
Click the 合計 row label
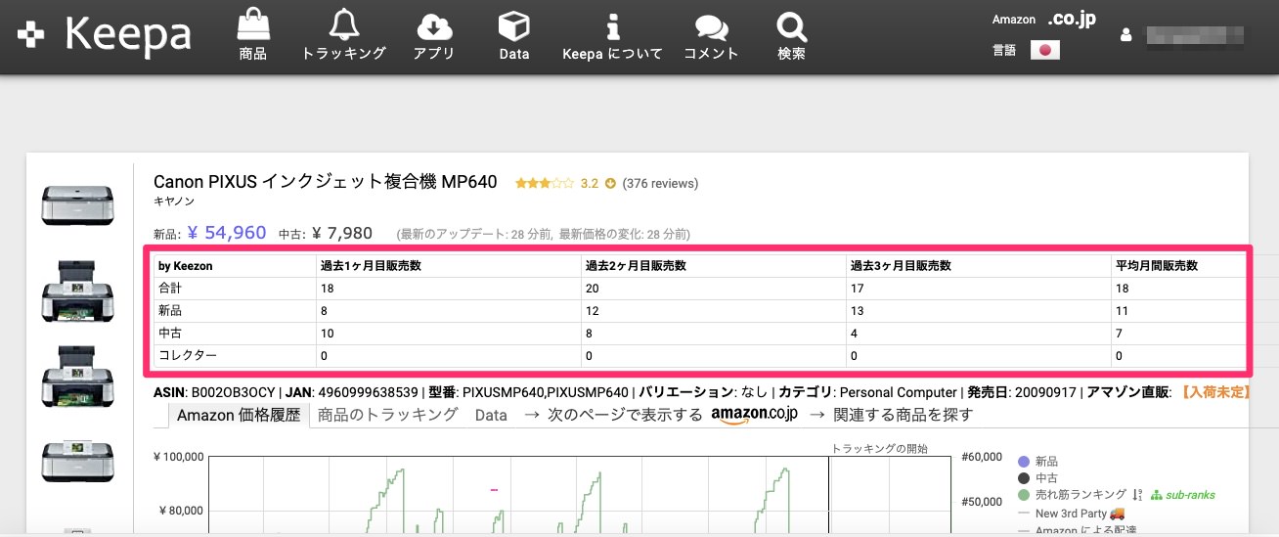(x=170, y=289)
